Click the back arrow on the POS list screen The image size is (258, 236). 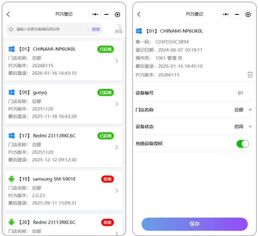8,14
